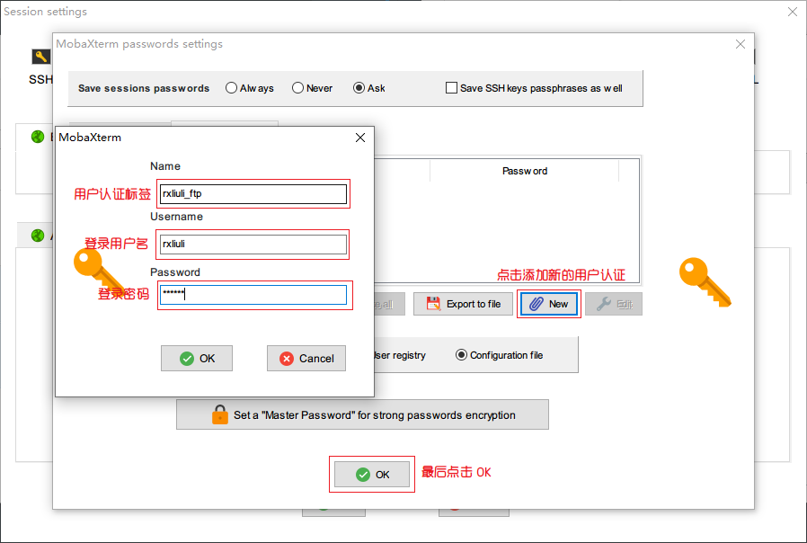Confirm with OK in the MobaXterm credential dialog

click(x=197, y=358)
